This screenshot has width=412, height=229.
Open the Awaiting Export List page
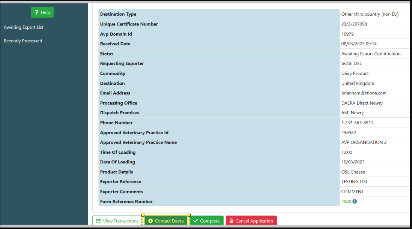click(x=24, y=27)
